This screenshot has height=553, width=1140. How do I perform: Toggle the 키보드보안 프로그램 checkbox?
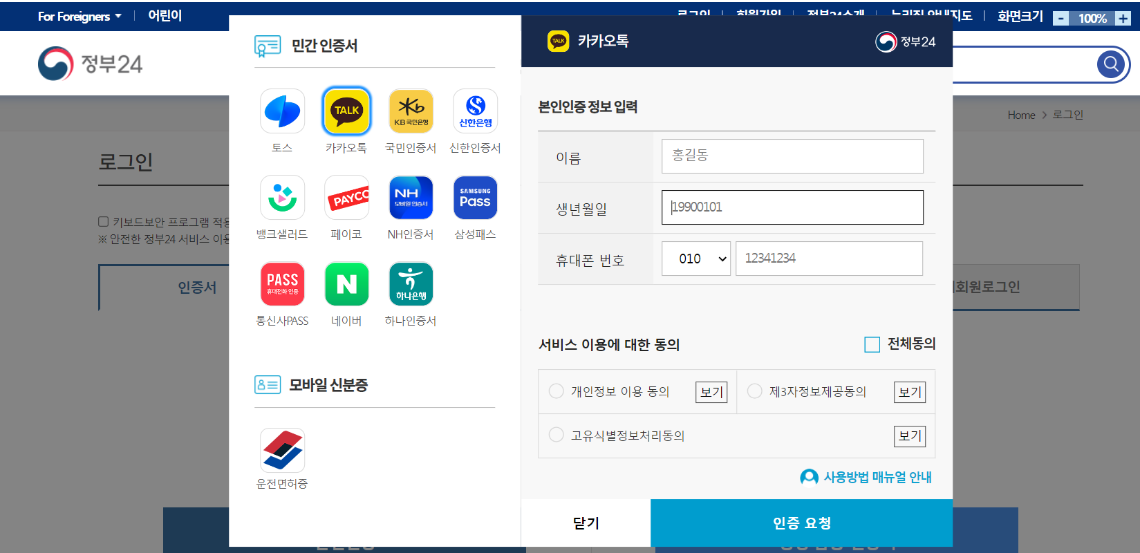103,222
